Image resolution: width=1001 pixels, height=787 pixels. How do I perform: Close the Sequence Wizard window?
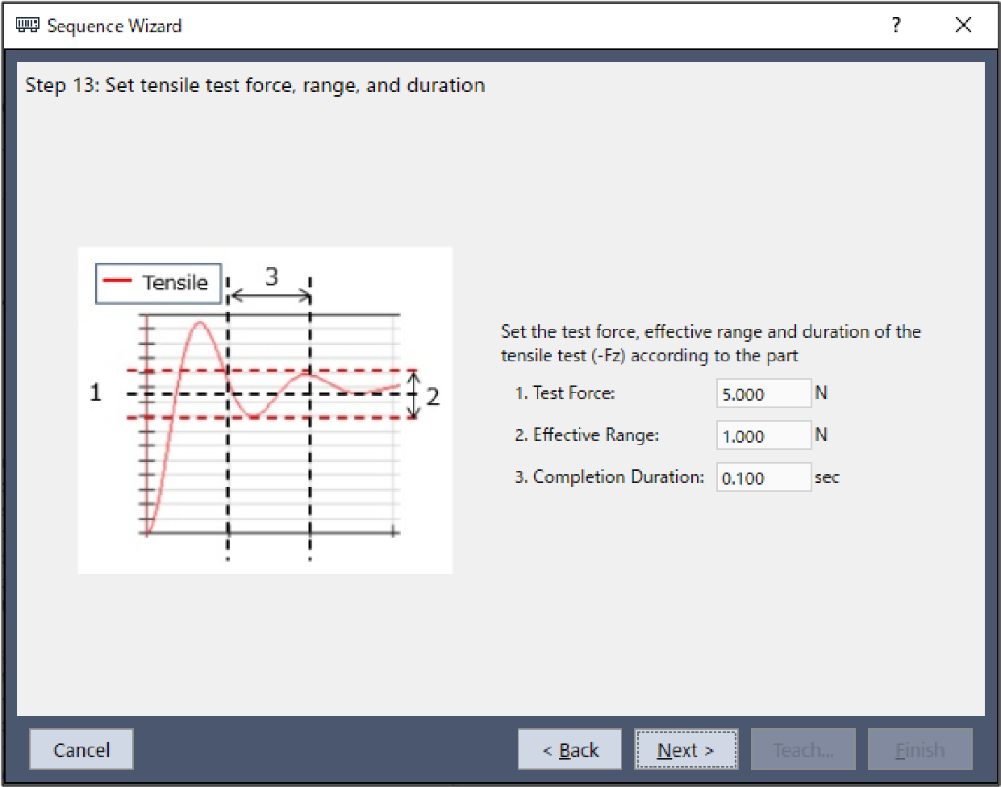[x=963, y=25]
